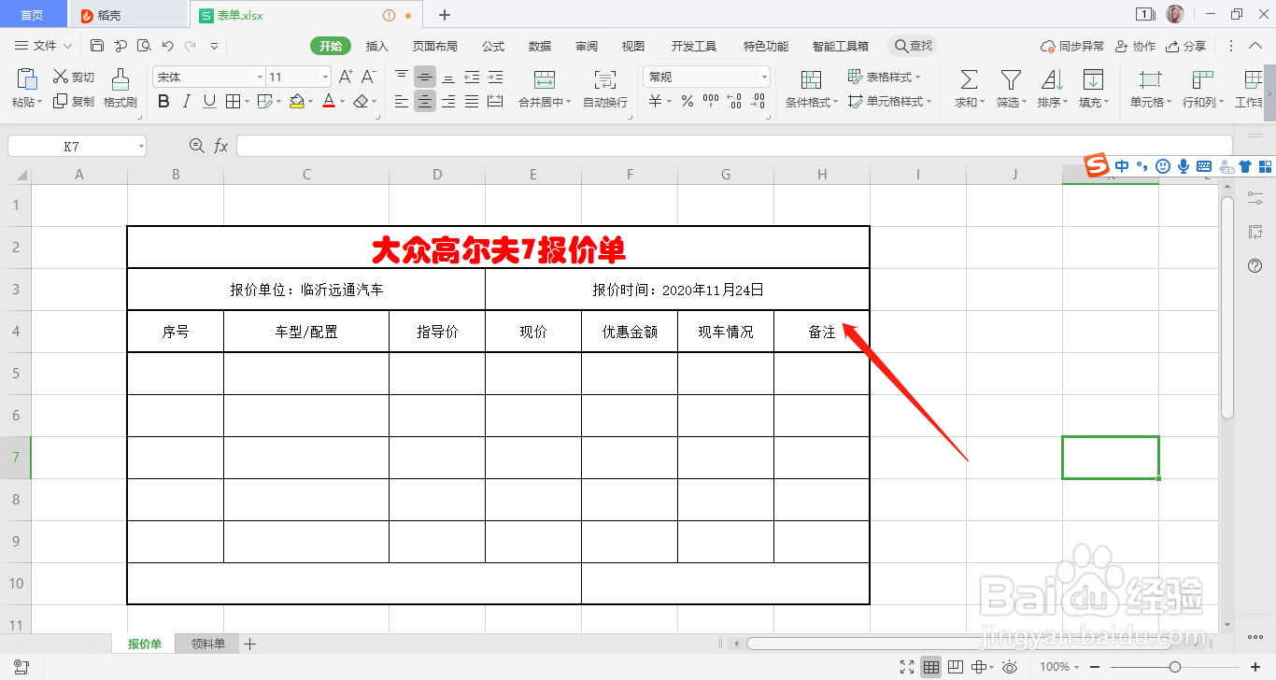This screenshot has height=680, width=1276.
Task: Open print preview icon in quick toolbar
Action: (144, 46)
